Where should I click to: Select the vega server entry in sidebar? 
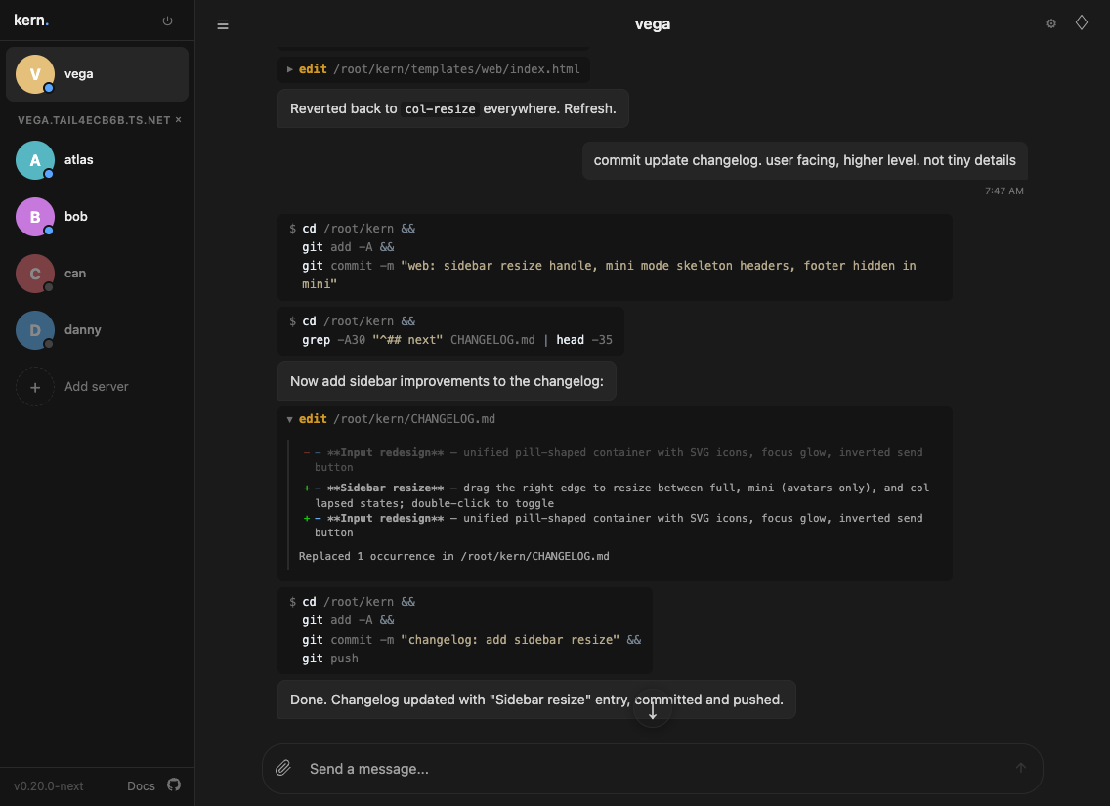click(x=97, y=73)
